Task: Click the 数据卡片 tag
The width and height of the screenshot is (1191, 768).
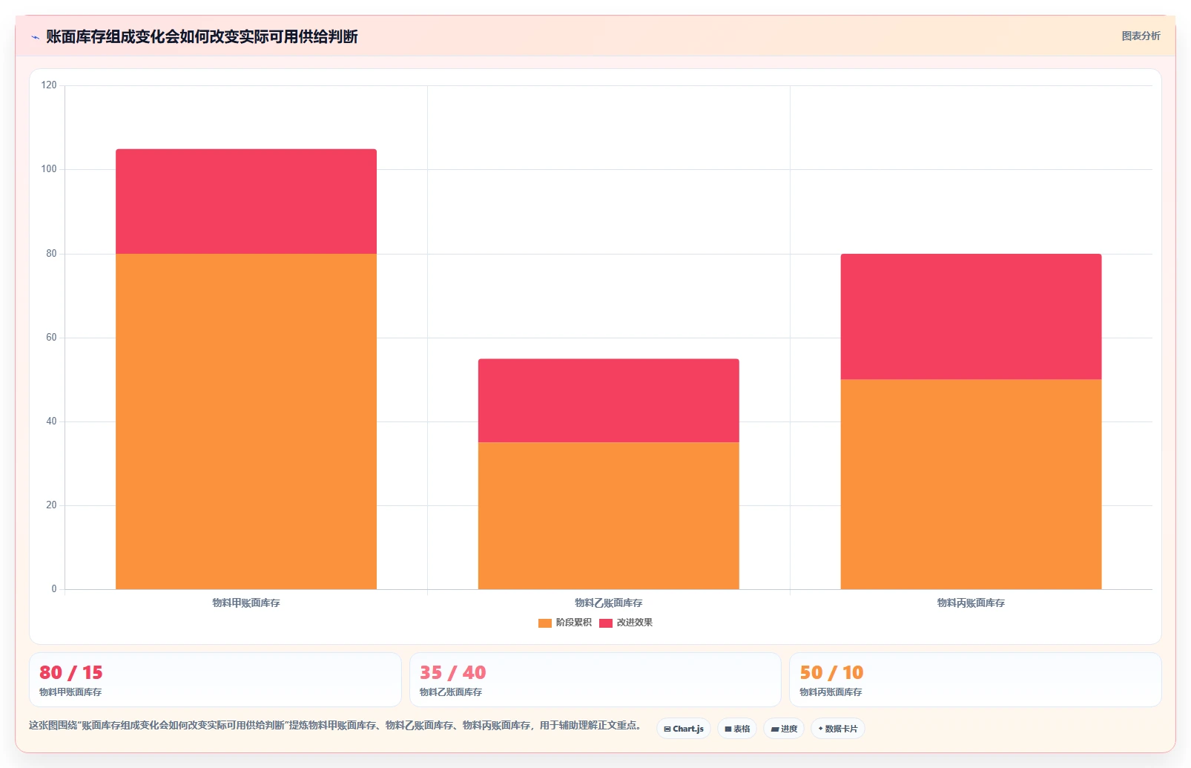Action: click(x=838, y=729)
